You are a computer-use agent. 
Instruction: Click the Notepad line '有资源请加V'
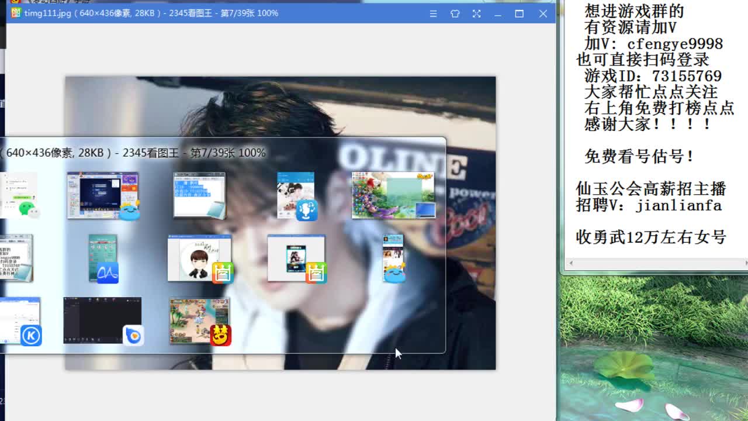click(631, 27)
